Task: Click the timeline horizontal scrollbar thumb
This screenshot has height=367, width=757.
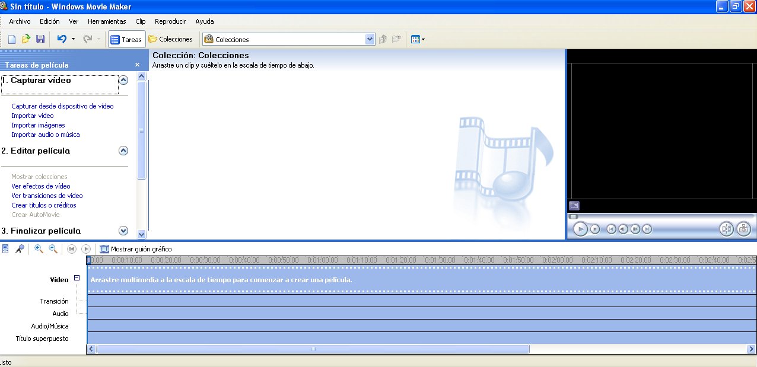Action: click(x=313, y=349)
